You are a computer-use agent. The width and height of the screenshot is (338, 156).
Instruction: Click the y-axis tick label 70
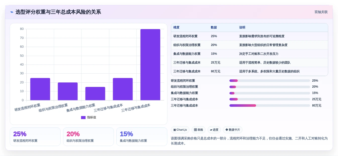tap(22, 38)
